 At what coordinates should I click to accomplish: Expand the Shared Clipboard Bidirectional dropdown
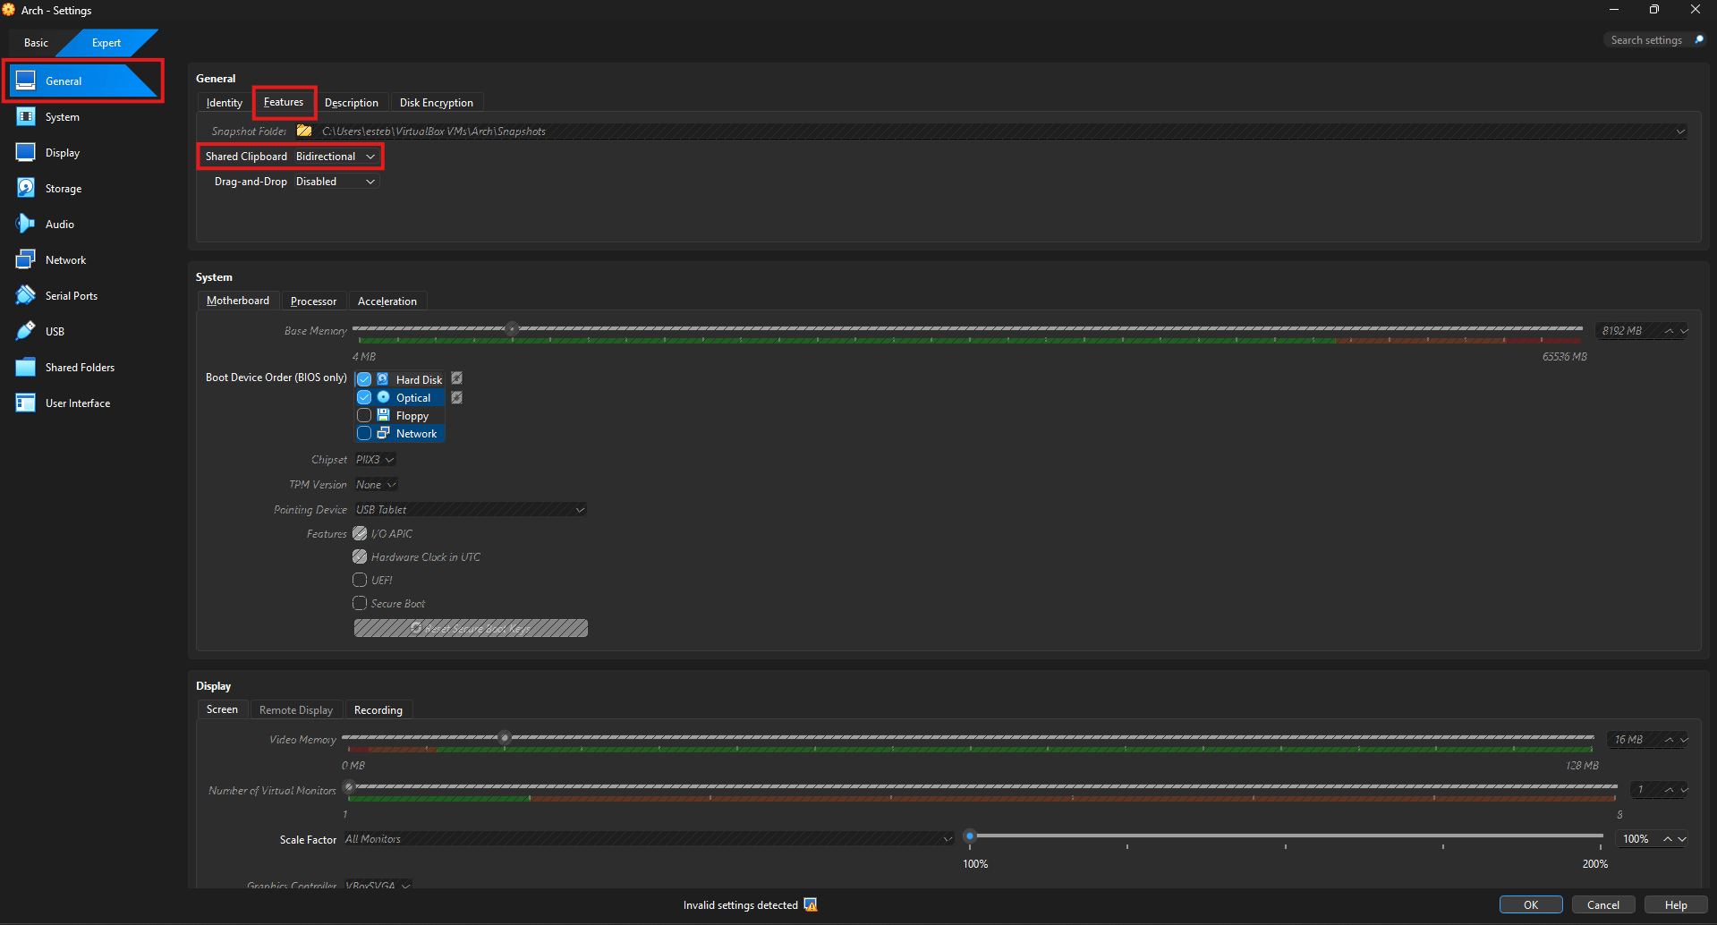336,157
